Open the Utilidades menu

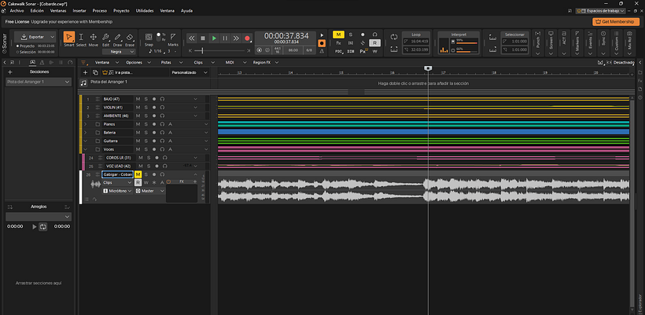(145, 11)
